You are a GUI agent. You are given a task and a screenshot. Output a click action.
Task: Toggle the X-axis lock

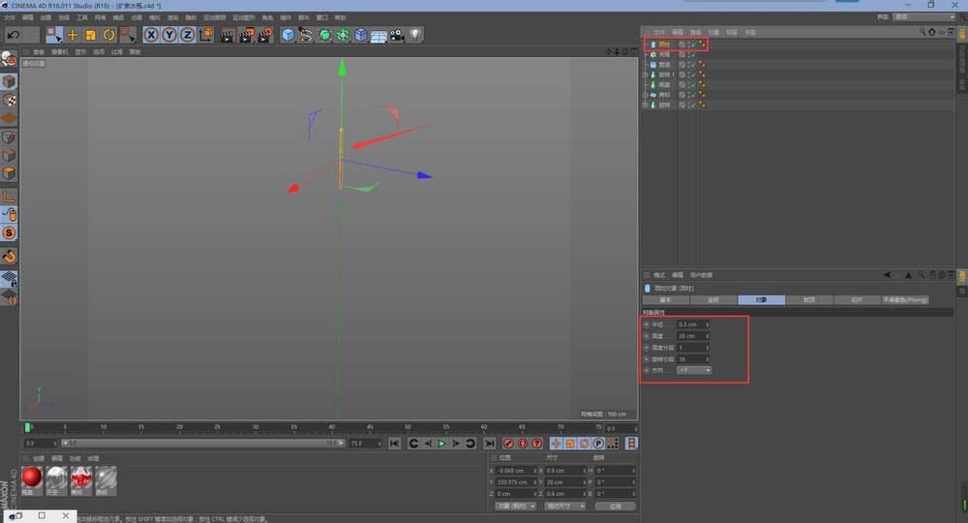coord(152,35)
